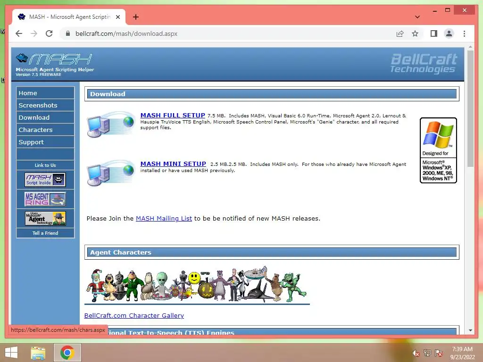The image size is (483, 362).
Task: Click the MS Agent Ring badge
Action: (45, 199)
